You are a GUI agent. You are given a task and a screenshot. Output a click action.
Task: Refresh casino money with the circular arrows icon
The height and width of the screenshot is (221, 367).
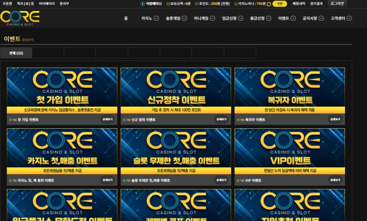tap(269, 4)
